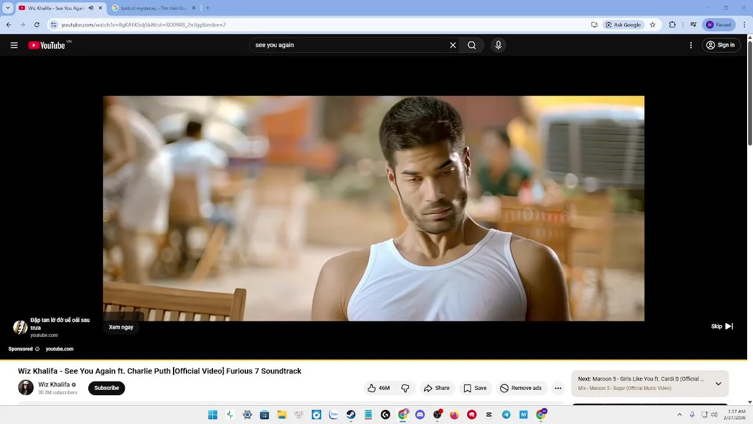Go forward in browser history
Image resolution: width=753 pixels, height=424 pixels.
(x=22, y=25)
